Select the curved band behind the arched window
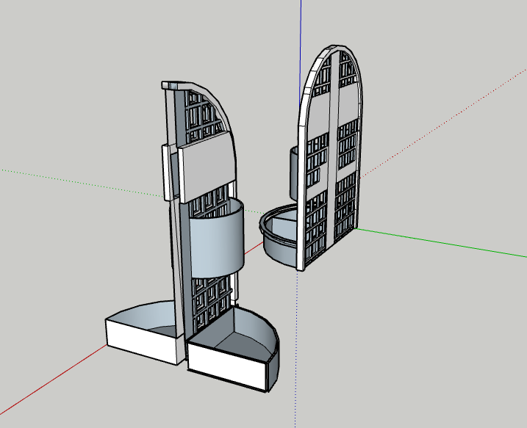This screenshot has height=428, width=527. pyautogui.click(x=294, y=173)
